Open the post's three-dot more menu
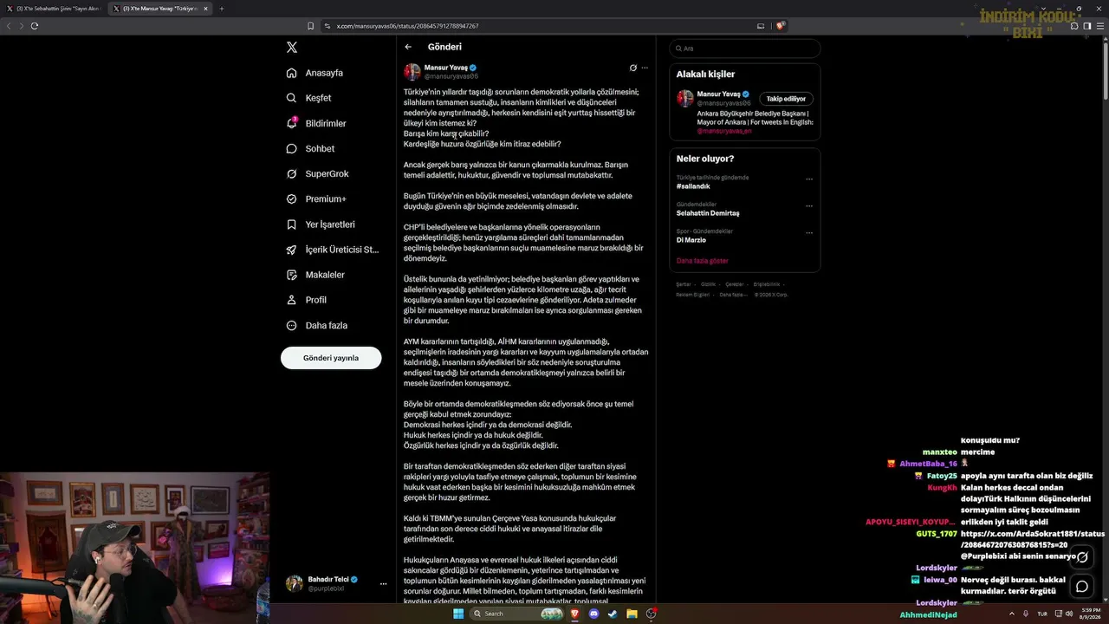The width and height of the screenshot is (1109, 624). pyautogui.click(x=645, y=68)
